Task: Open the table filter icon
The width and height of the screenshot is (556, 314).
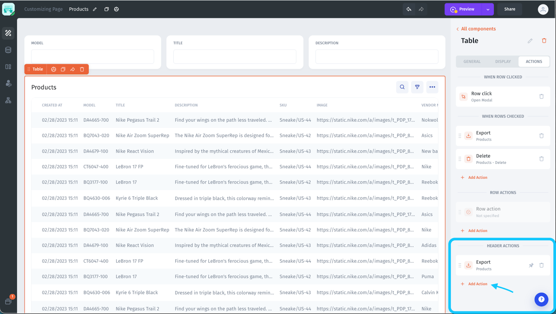Action: [417, 87]
